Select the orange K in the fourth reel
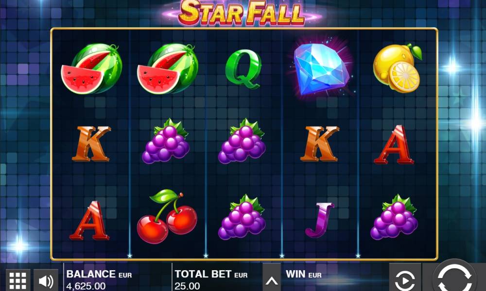The width and height of the screenshot is (486, 291). 320,144
